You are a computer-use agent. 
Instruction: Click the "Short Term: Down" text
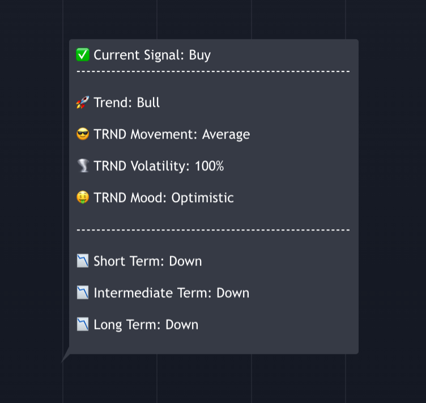point(148,261)
